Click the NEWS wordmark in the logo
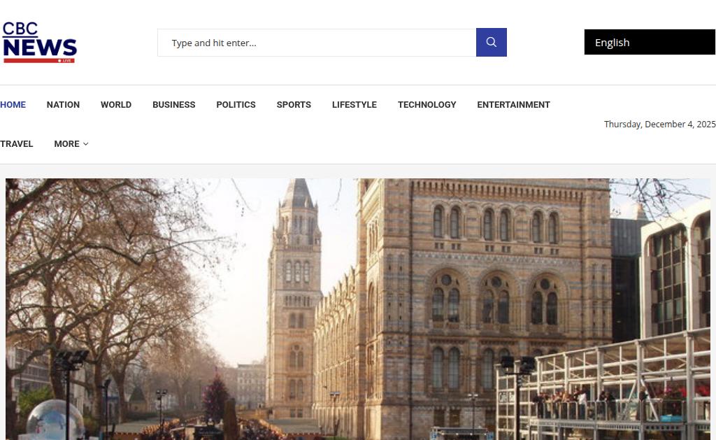Viewport: 716px width, 440px height. 40,48
